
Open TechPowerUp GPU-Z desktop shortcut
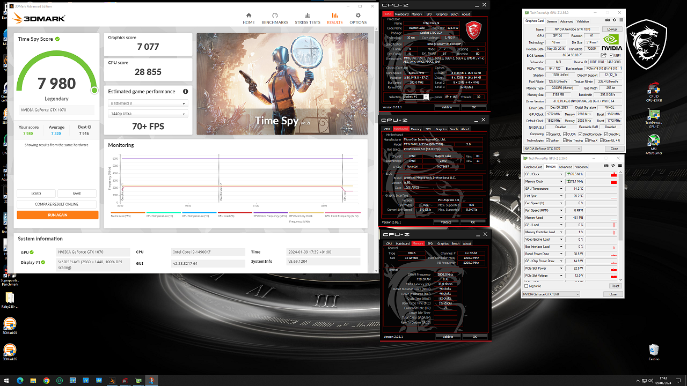(x=654, y=118)
